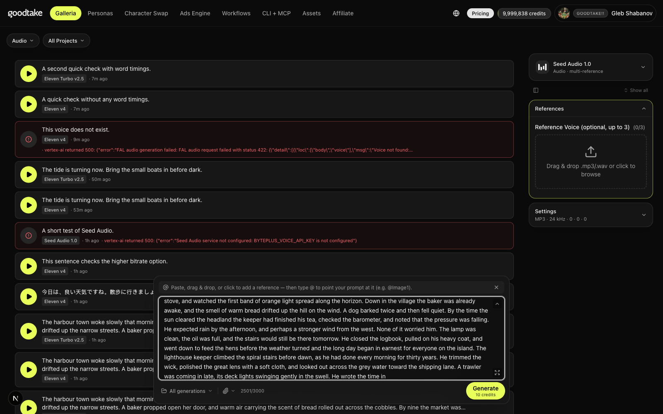The width and height of the screenshot is (663, 414).
Task: Open the Personas tab
Action: [x=100, y=13]
